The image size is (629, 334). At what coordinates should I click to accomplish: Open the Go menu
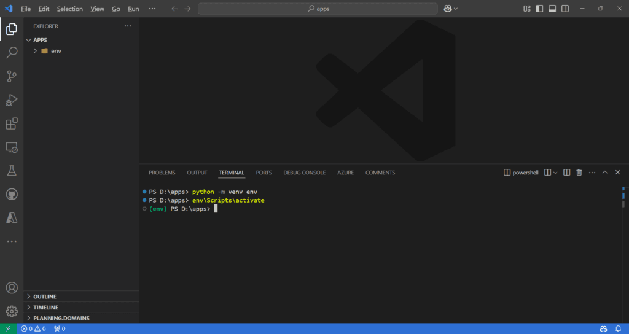[116, 9]
